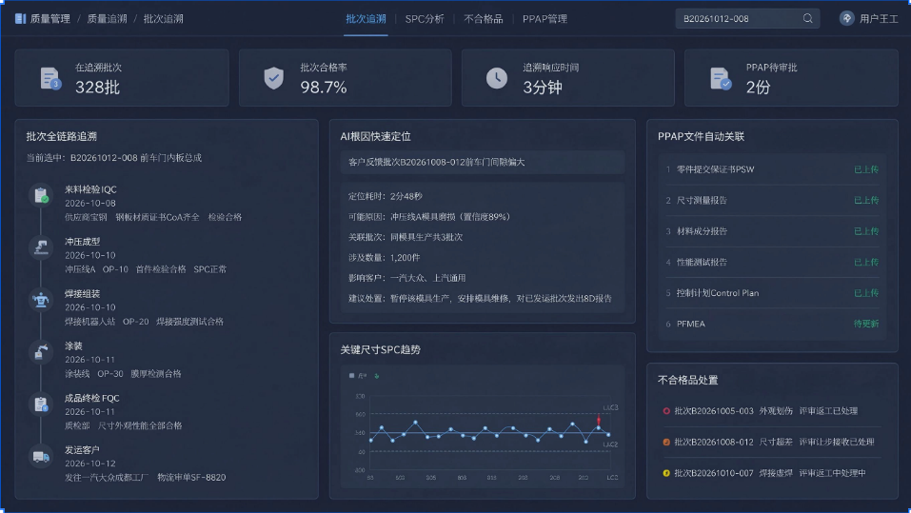Switch to the 批次追溯 tab

tap(366, 19)
